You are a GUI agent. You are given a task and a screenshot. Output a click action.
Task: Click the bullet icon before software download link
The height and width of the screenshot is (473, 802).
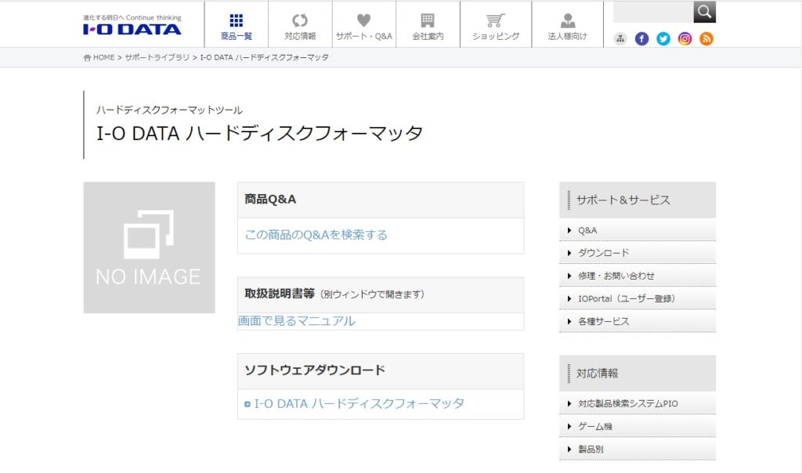[x=247, y=404]
